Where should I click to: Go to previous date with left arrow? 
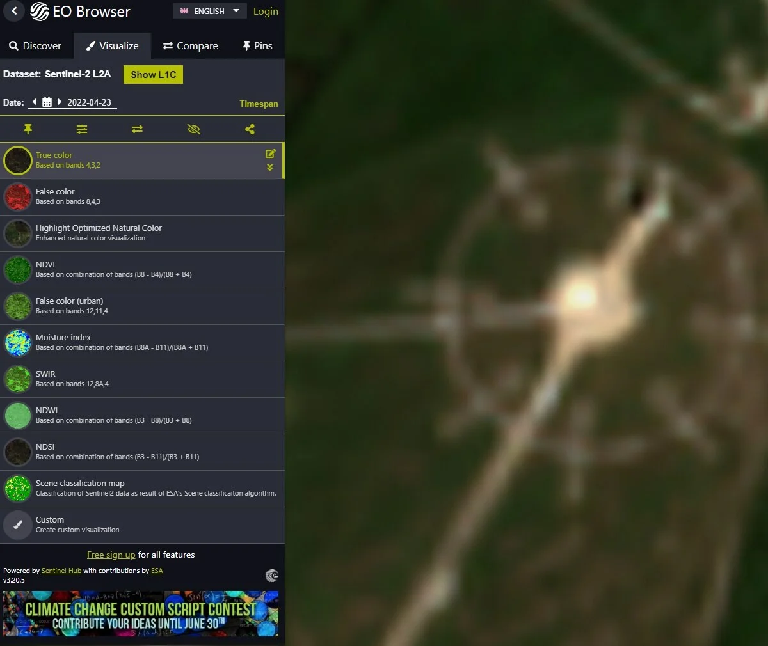35,102
